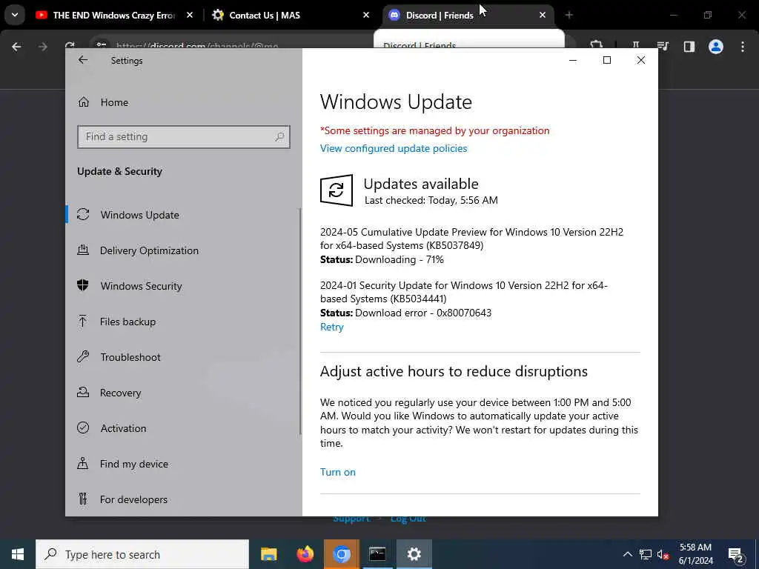The width and height of the screenshot is (759, 569).
Task: Click the Delivery Optimization icon
Action: (x=83, y=250)
